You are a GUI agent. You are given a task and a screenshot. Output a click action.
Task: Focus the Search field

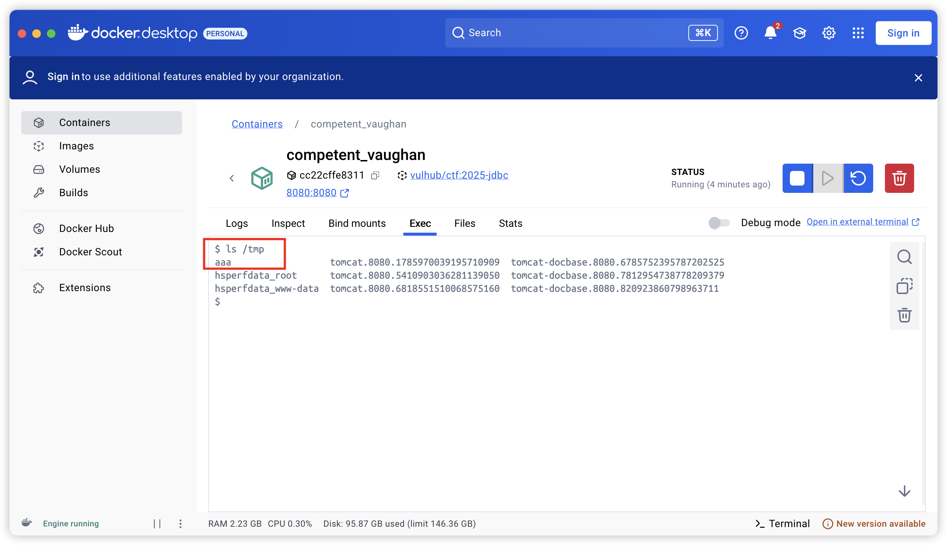click(584, 33)
